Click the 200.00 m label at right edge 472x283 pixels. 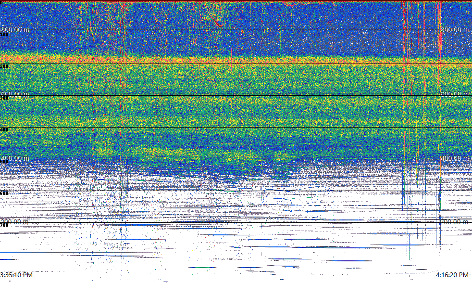tap(455, 222)
